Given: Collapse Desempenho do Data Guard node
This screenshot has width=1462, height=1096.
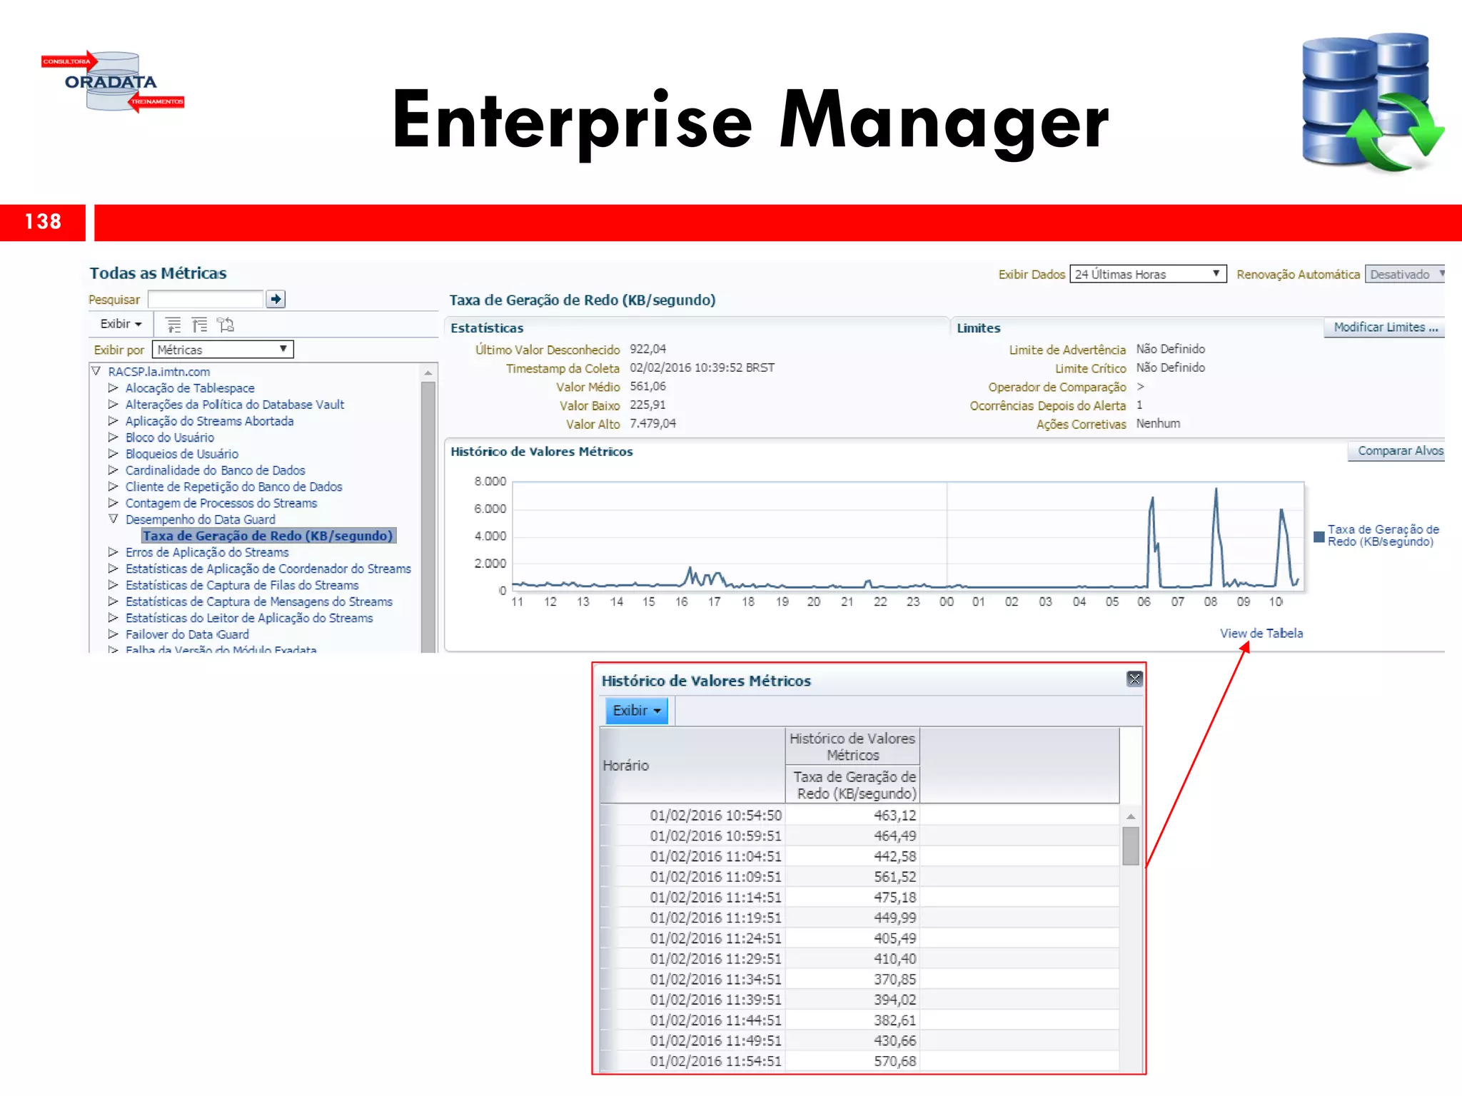Looking at the screenshot, I should tap(113, 519).
